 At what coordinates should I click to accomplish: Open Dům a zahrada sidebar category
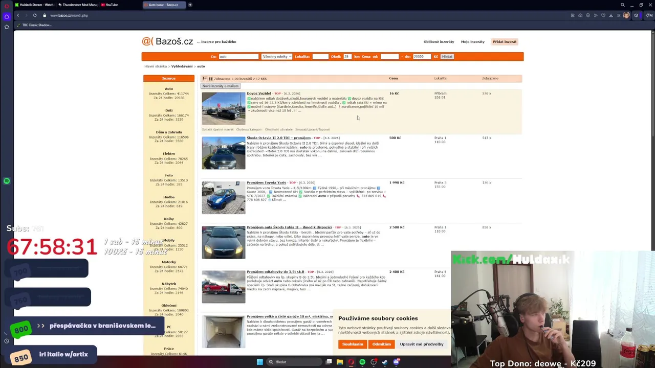click(169, 132)
